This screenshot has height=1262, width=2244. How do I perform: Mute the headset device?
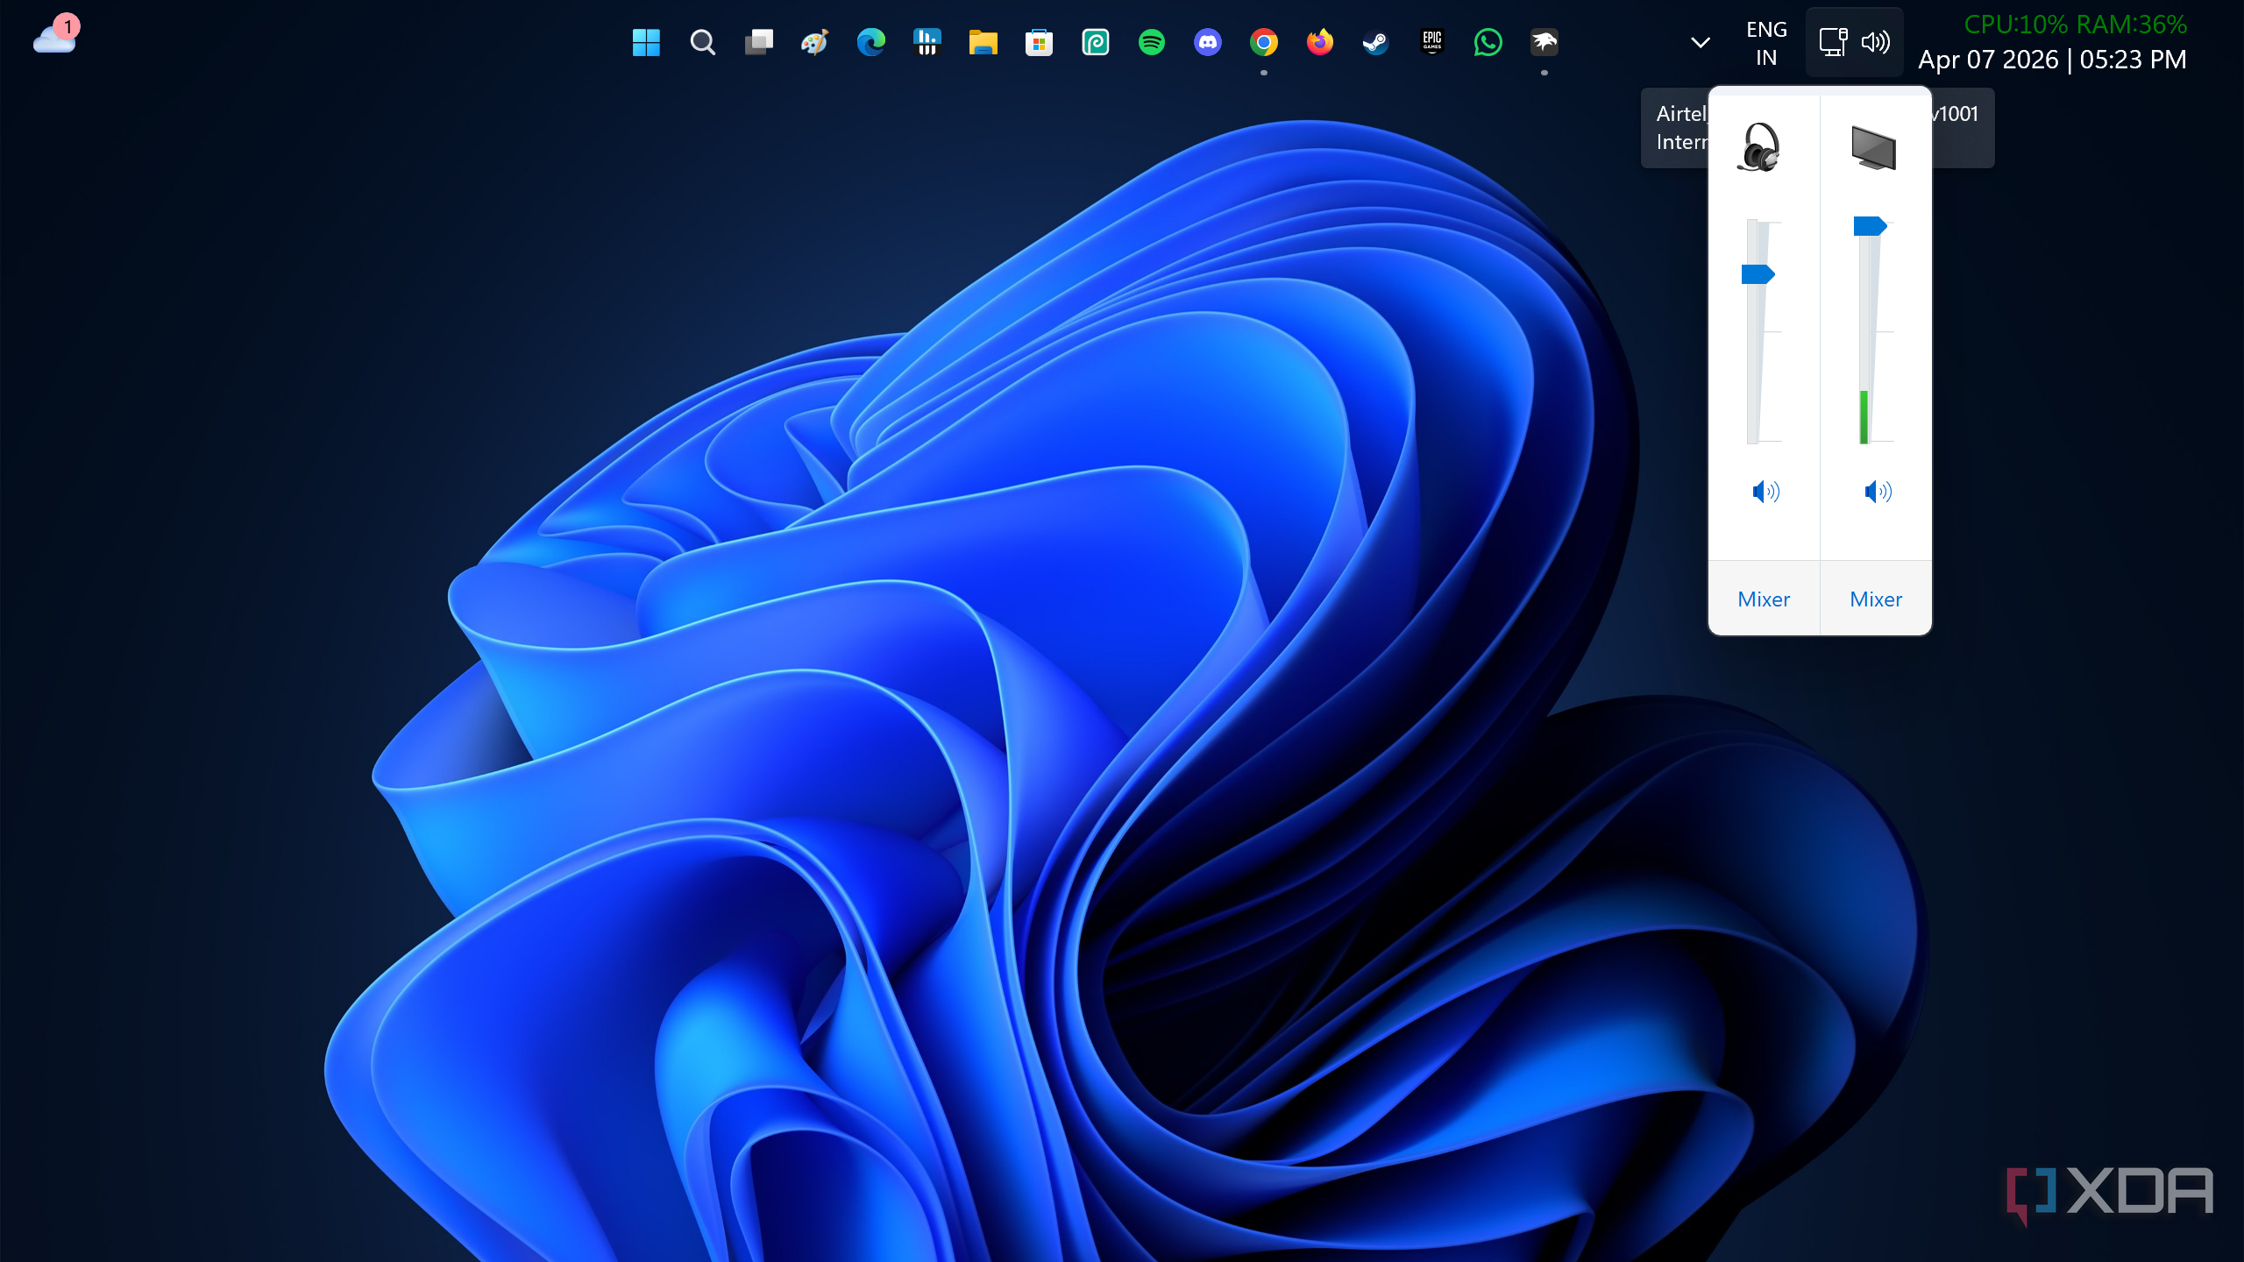pyautogui.click(x=1765, y=492)
